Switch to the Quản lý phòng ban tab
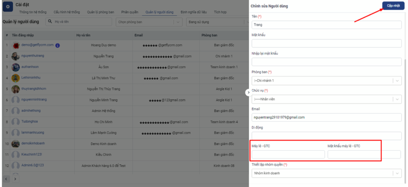 (100, 12)
